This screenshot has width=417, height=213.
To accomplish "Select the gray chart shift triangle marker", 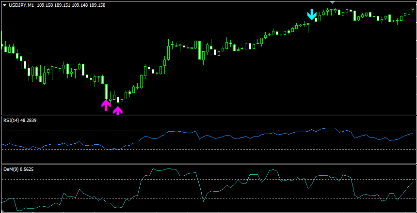I will (332, 2).
